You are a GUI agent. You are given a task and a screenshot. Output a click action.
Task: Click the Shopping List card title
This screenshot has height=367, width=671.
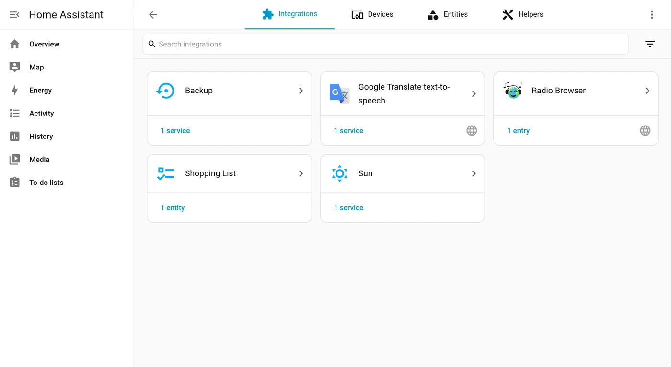click(210, 173)
